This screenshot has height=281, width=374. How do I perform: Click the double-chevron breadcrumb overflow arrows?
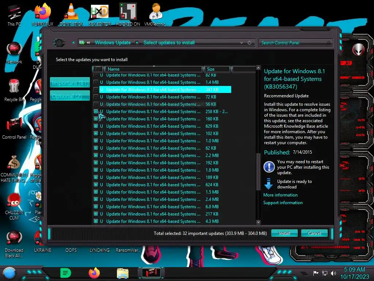point(88,43)
